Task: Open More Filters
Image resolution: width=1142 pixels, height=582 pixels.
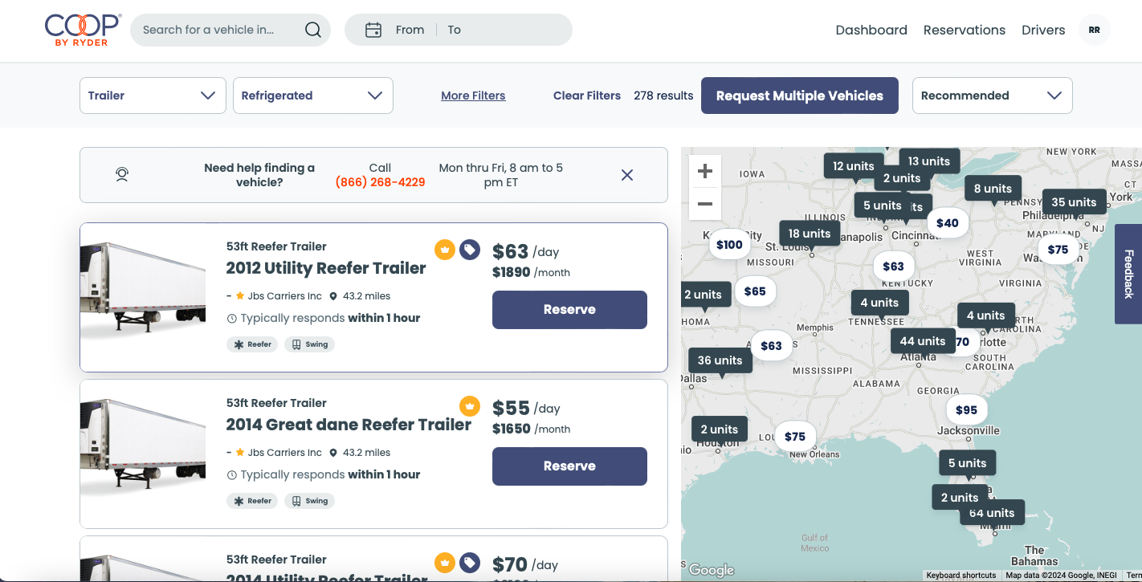Action: [473, 96]
